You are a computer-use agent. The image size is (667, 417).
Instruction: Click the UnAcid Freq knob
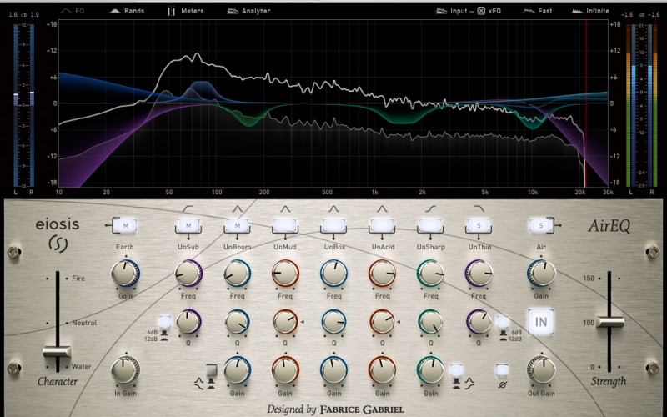[x=382, y=274]
